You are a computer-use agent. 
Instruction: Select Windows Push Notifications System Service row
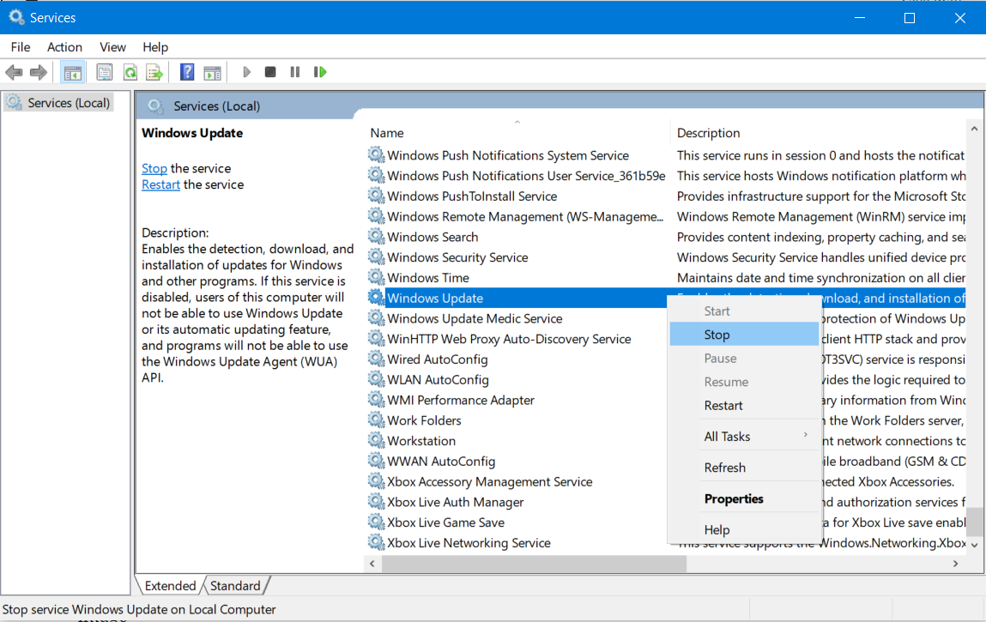click(508, 155)
